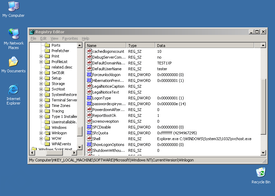Click the open Winlogon folder icon

coord(47,133)
